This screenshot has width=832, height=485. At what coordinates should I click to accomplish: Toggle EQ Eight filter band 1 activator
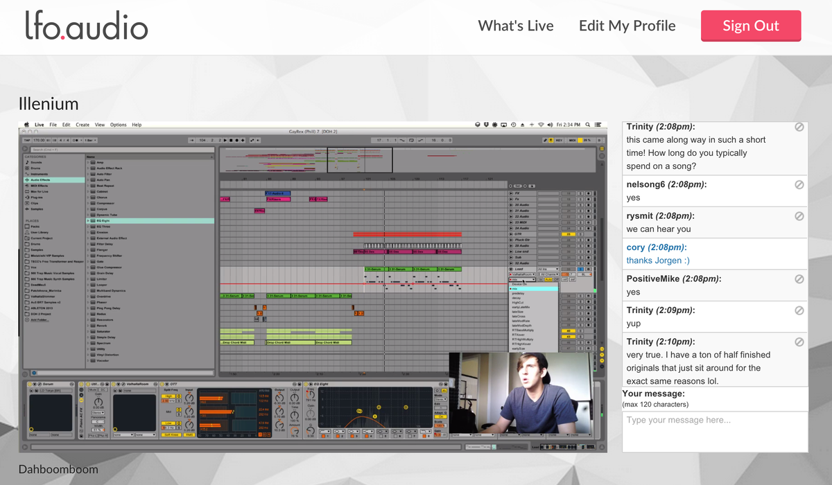pos(323,436)
